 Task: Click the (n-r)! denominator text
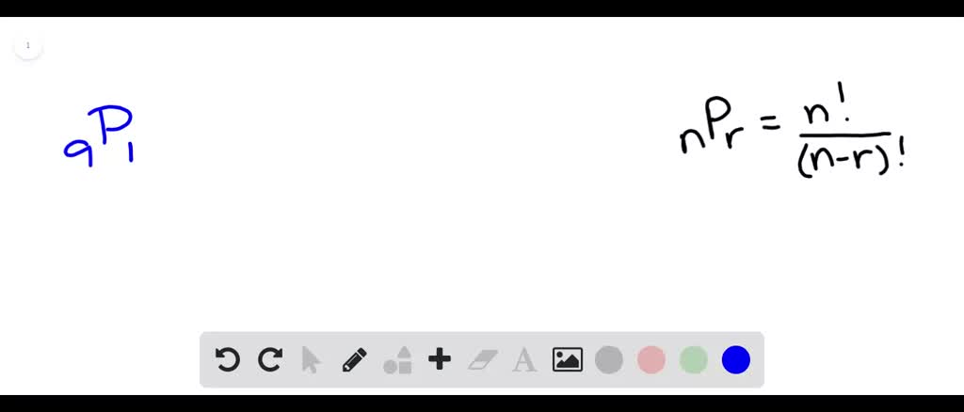point(851,158)
